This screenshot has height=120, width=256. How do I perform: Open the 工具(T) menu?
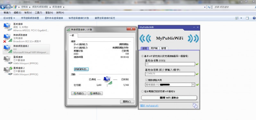click(x=38, y=13)
